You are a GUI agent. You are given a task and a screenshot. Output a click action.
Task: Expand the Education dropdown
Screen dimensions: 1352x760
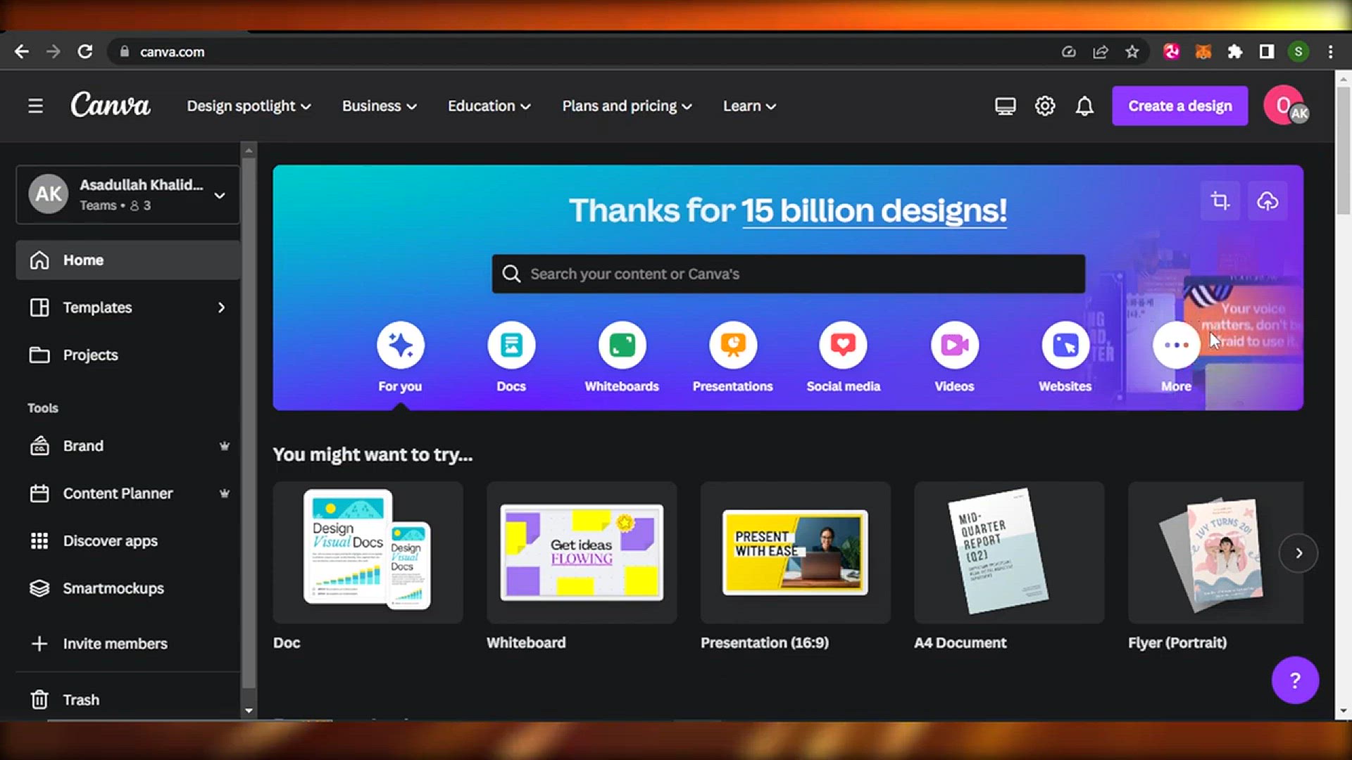tap(489, 106)
